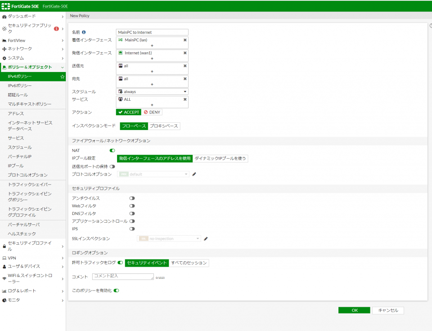432x331 pixels.
Task: Click the システム gear icon
Action: click(x=4, y=58)
